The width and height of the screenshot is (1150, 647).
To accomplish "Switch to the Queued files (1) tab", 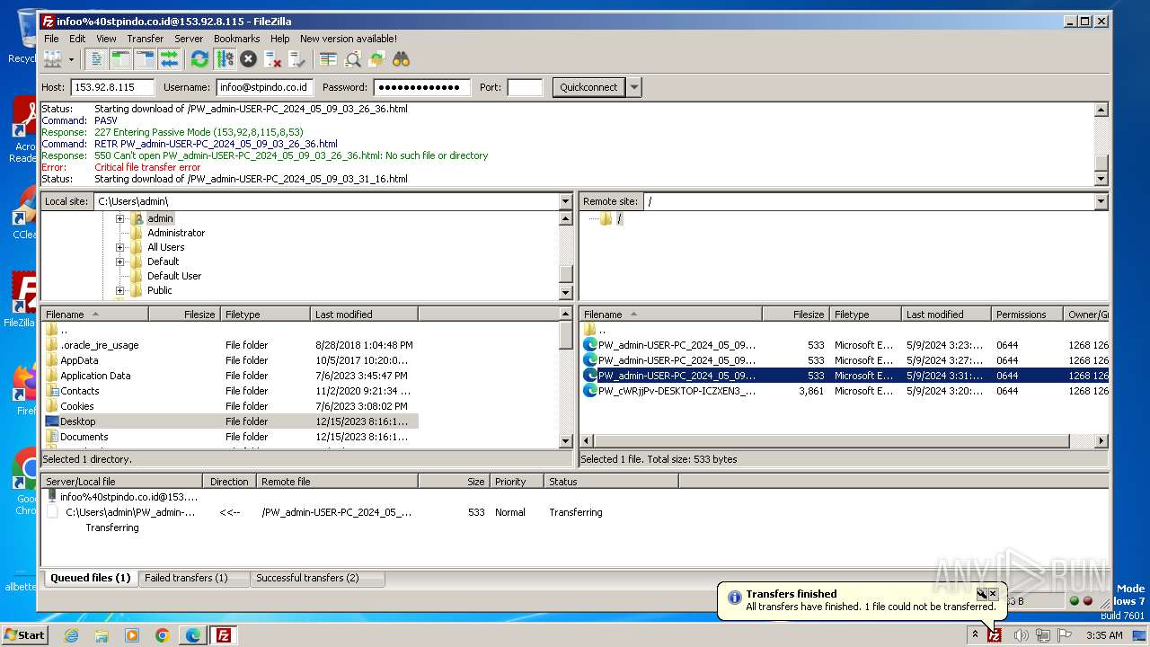I will click(x=90, y=578).
